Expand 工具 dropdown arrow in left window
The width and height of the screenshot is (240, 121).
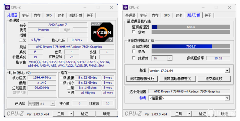tap(71, 114)
